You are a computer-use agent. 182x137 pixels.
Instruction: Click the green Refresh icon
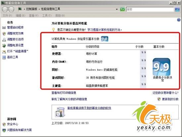pos(122,9)
